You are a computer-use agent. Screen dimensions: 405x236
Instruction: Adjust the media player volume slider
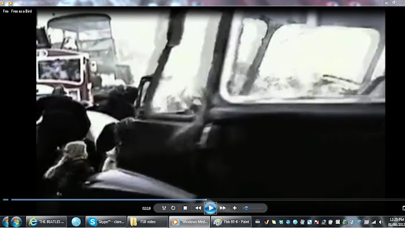[253, 208]
